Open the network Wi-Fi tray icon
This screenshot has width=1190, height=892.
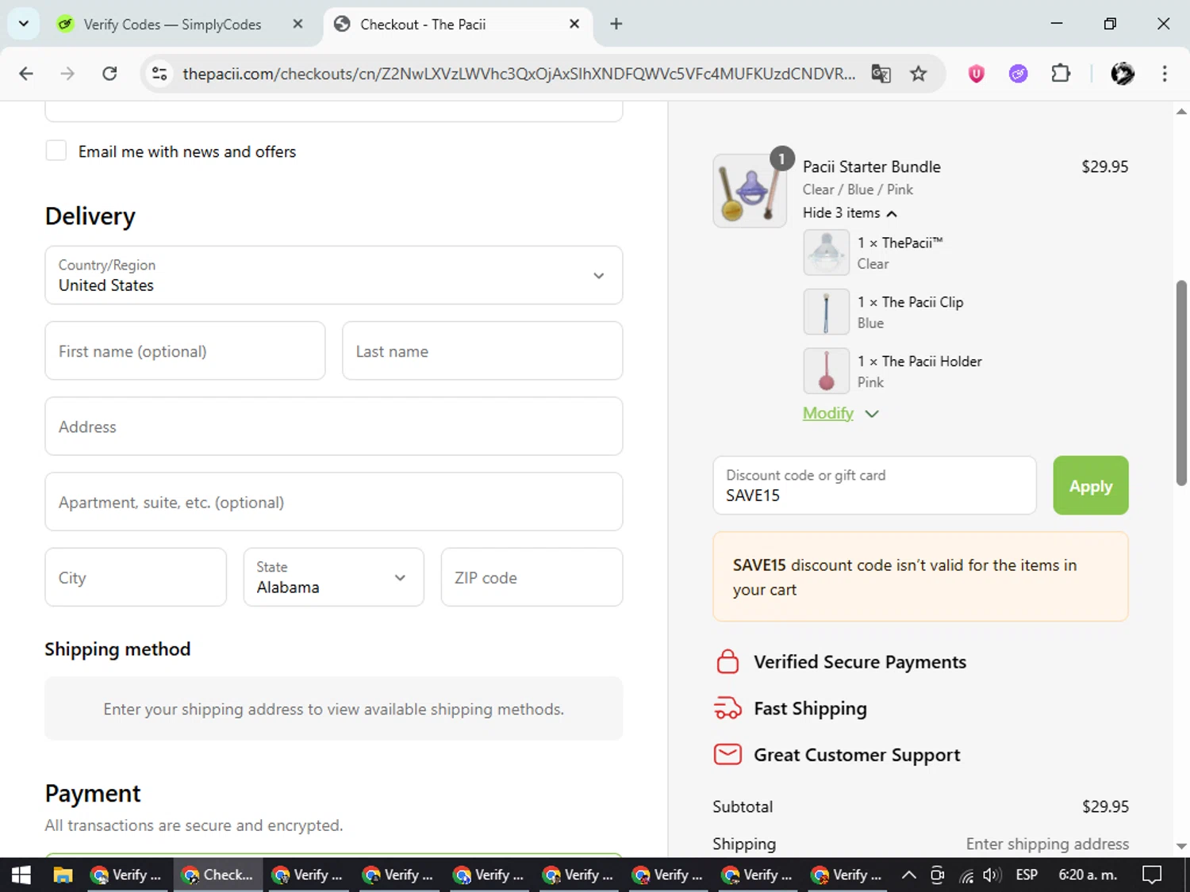click(x=966, y=875)
